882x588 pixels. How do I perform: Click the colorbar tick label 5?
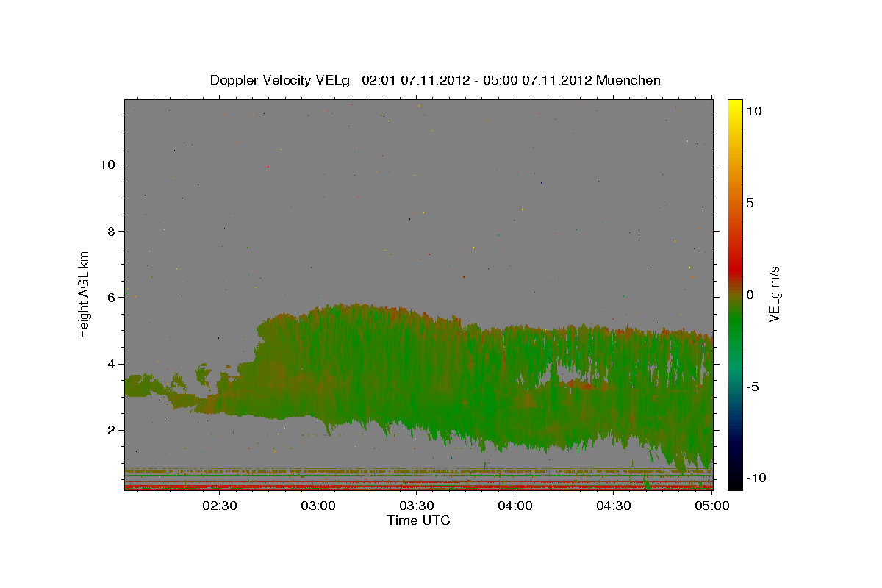(750, 203)
